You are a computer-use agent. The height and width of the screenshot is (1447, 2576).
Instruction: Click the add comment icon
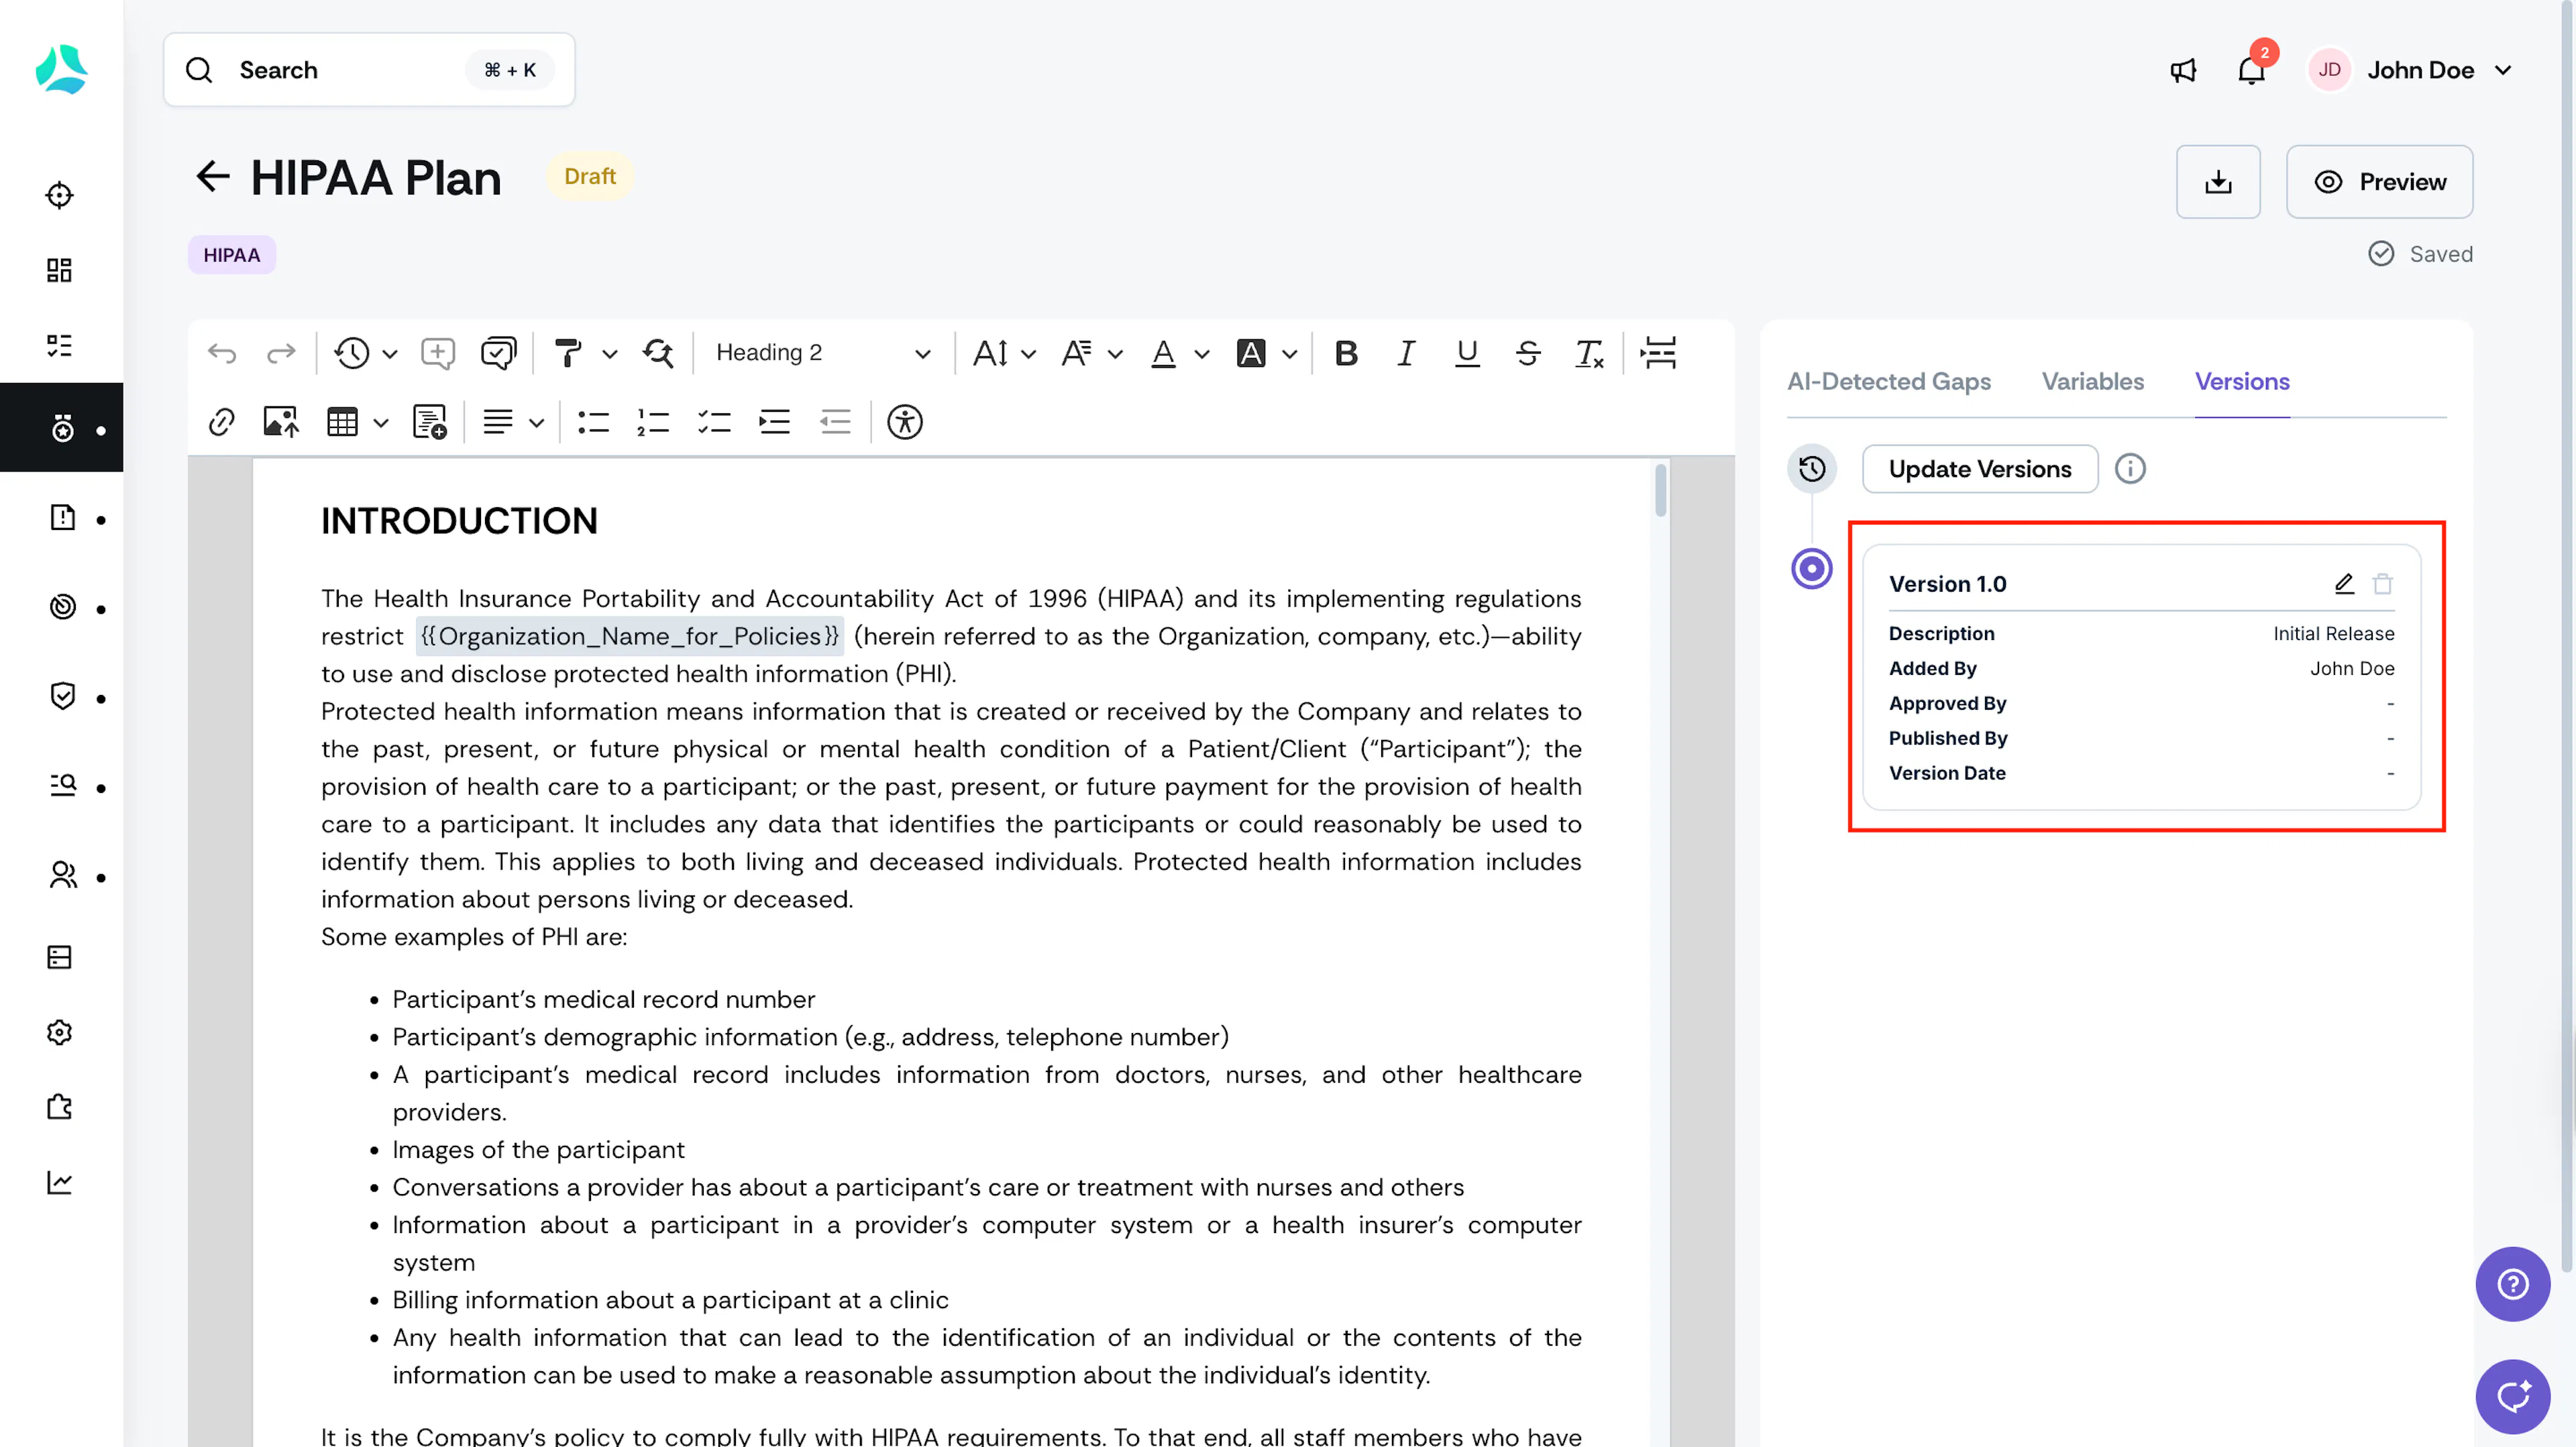point(437,353)
